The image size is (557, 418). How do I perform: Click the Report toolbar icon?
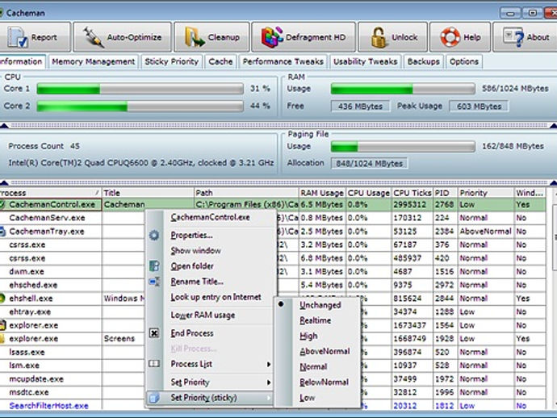[18, 37]
